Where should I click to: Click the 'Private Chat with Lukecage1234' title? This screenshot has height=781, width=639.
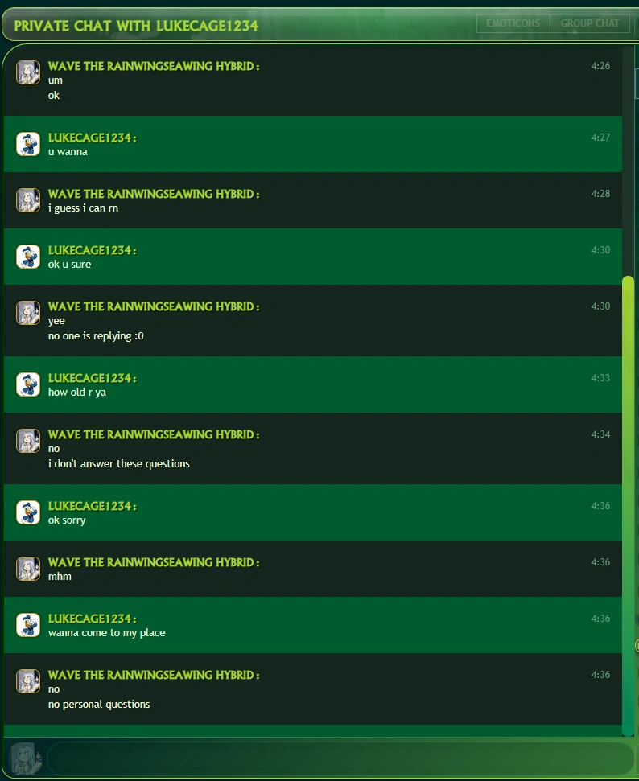click(136, 26)
